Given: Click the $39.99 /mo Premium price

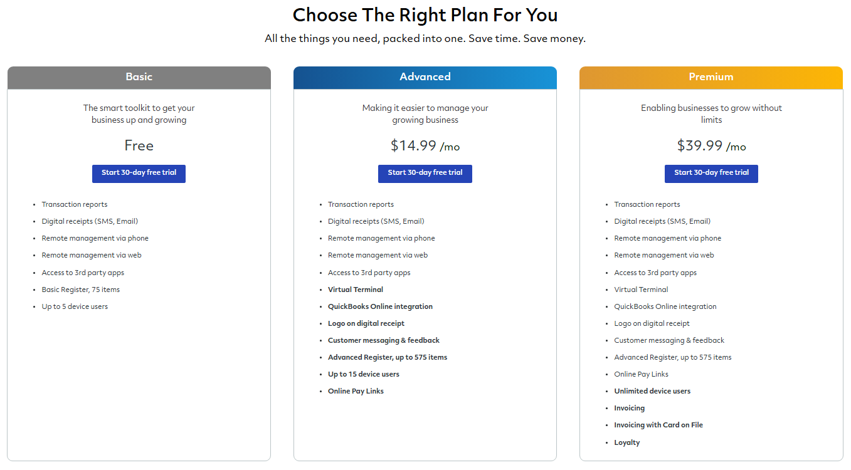Looking at the screenshot, I should pyautogui.click(x=711, y=146).
